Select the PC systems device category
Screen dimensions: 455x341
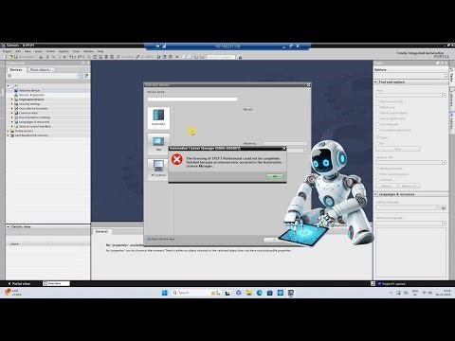click(158, 170)
